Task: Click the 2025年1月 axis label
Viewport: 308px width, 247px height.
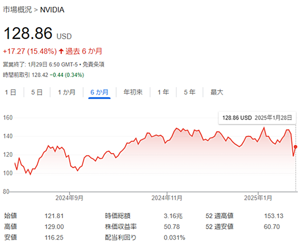Action: pyautogui.click(x=258, y=198)
